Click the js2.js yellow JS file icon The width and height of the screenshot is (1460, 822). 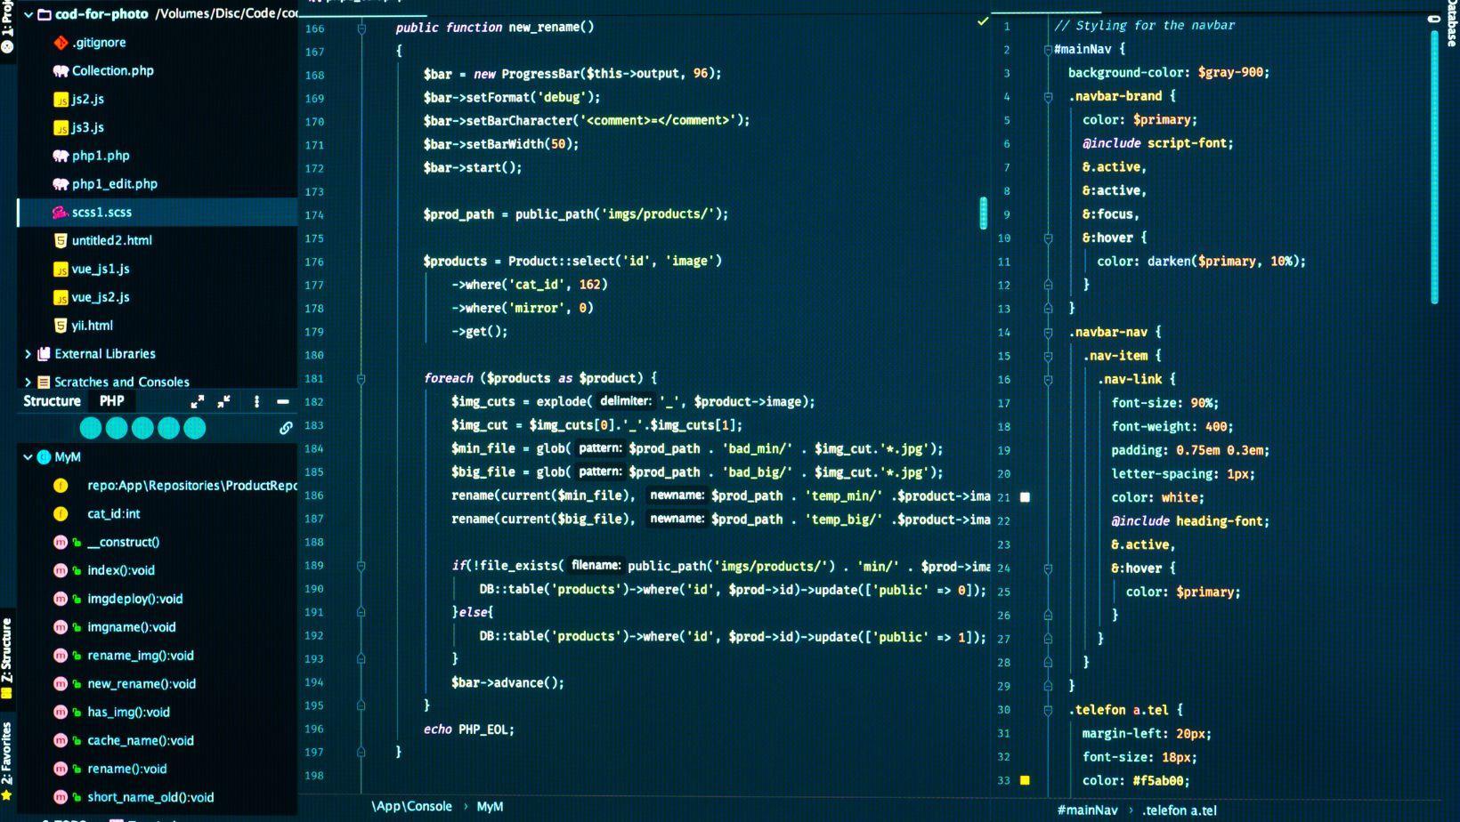61,100
